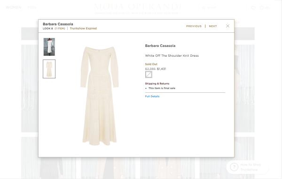
Task: Open the WOMEN section in site header
Action: click(14, 7)
